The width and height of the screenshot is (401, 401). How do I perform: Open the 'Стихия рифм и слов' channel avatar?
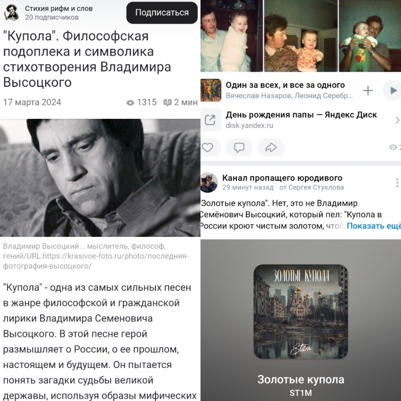point(11,13)
